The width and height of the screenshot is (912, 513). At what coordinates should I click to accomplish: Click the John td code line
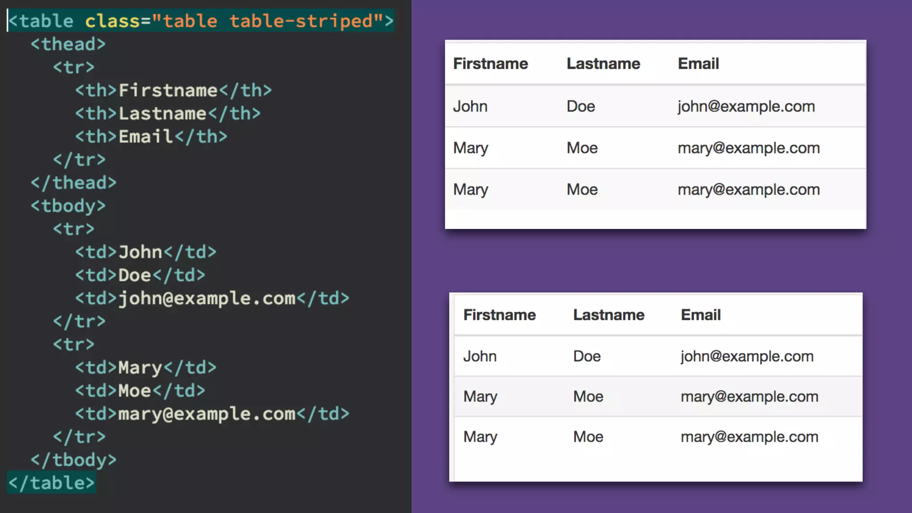(145, 252)
